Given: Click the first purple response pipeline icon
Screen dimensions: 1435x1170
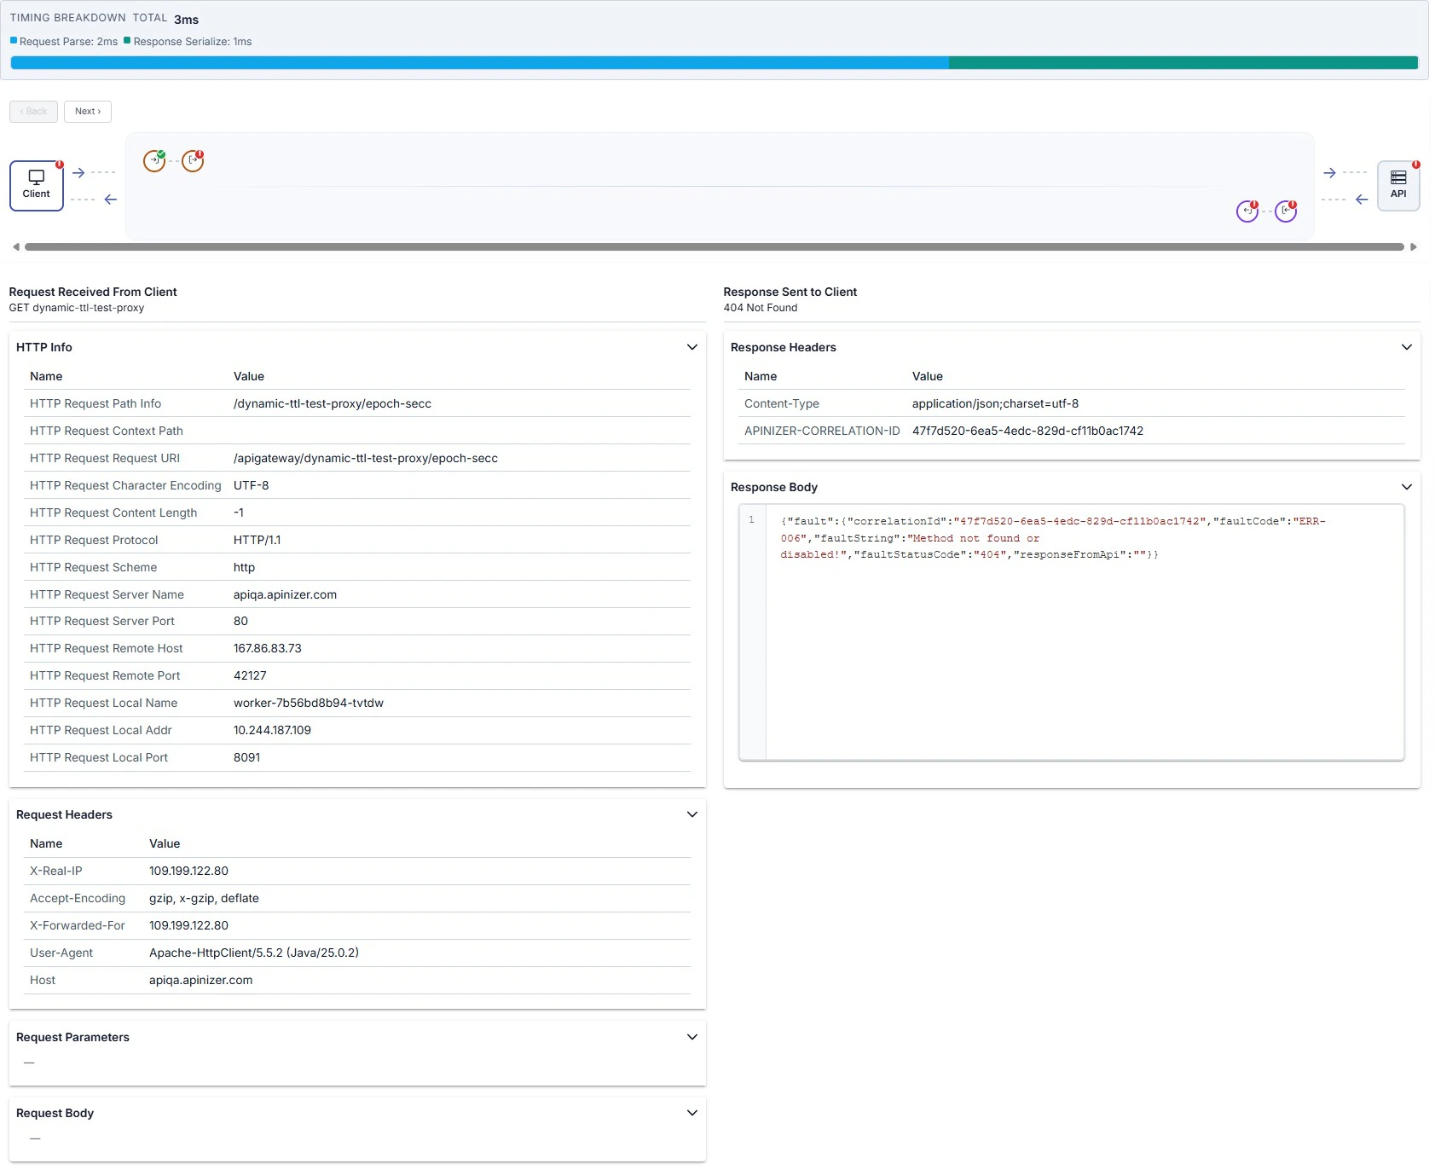Looking at the screenshot, I should (1247, 211).
